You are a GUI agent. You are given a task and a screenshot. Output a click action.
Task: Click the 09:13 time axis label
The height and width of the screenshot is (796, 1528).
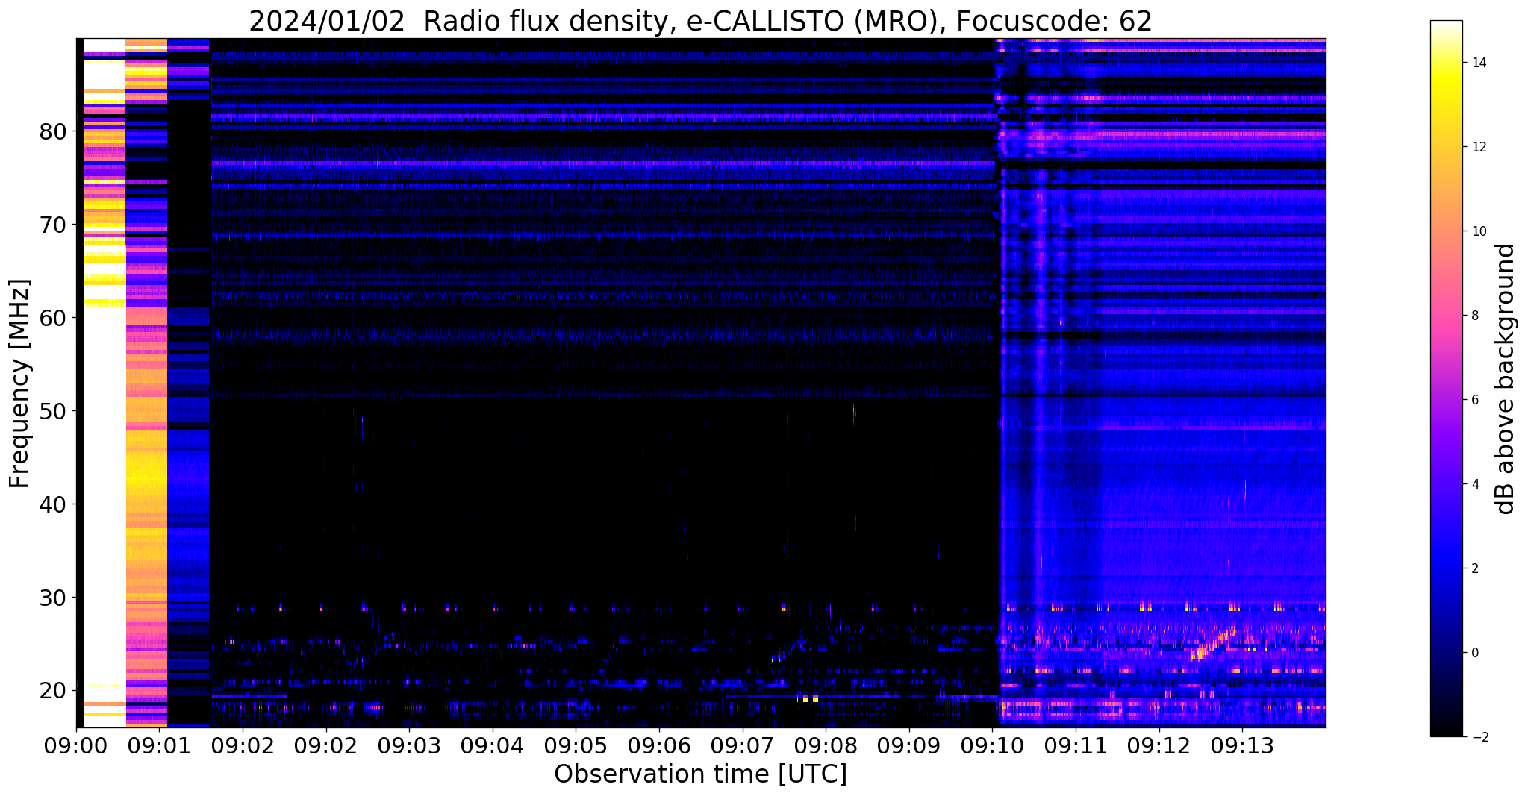1242,745
